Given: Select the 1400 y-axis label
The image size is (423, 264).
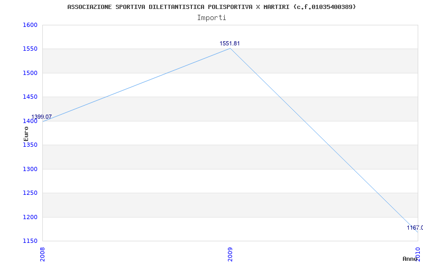Looking at the screenshot, I should click(x=30, y=121).
